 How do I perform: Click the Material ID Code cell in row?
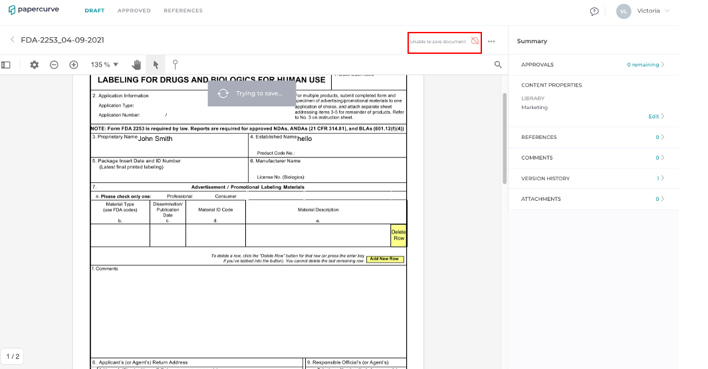tap(215, 235)
